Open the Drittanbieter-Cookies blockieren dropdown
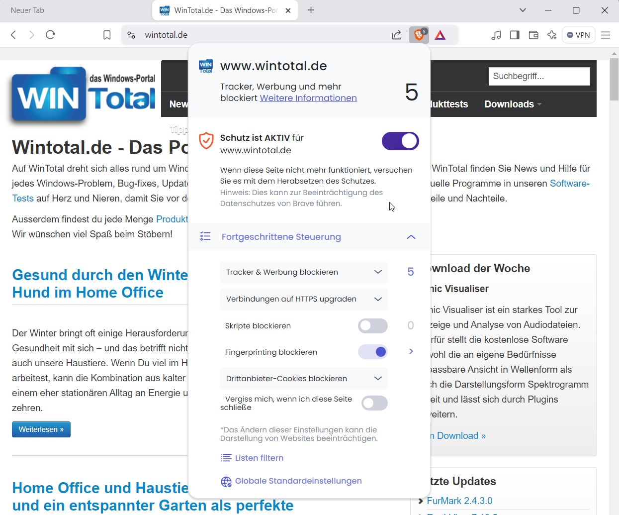Screen dimensions: 619x515 click(x=304, y=379)
